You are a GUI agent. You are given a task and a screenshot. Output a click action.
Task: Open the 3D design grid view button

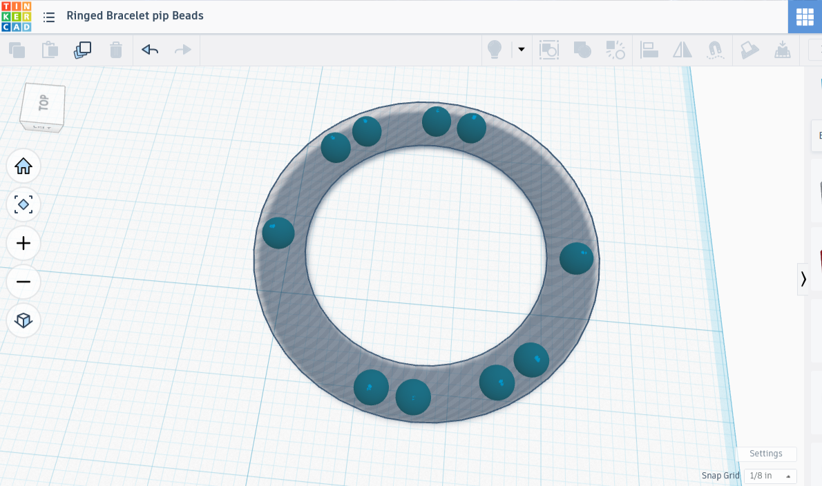tap(805, 17)
